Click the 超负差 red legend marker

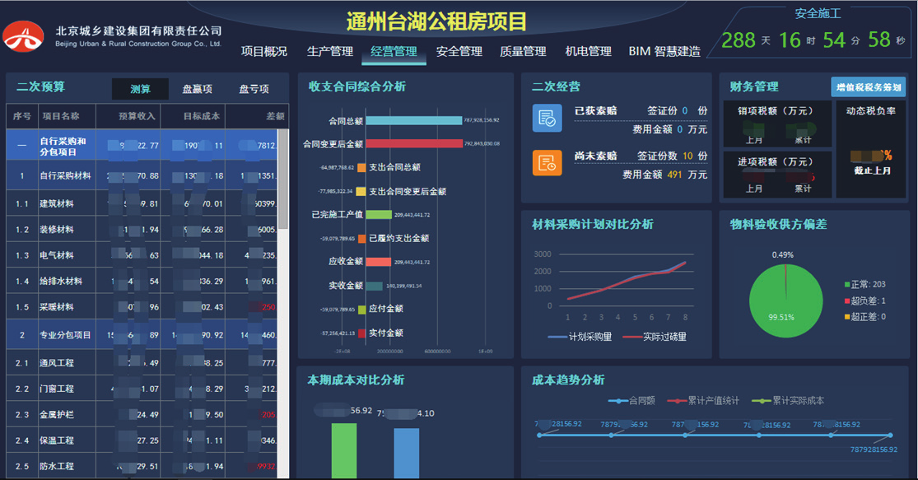pyautogui.click(x=847, y=301)
